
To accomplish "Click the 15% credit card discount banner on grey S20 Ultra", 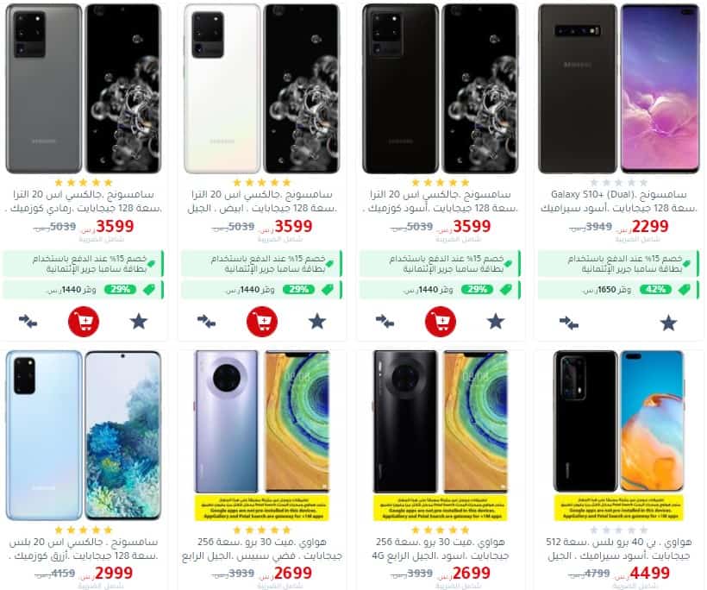I will coord(84,263).
